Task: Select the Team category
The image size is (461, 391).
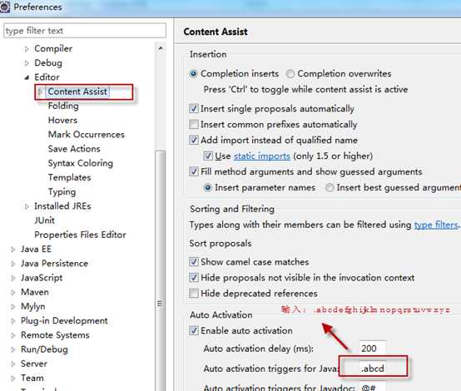Action: 32,378
